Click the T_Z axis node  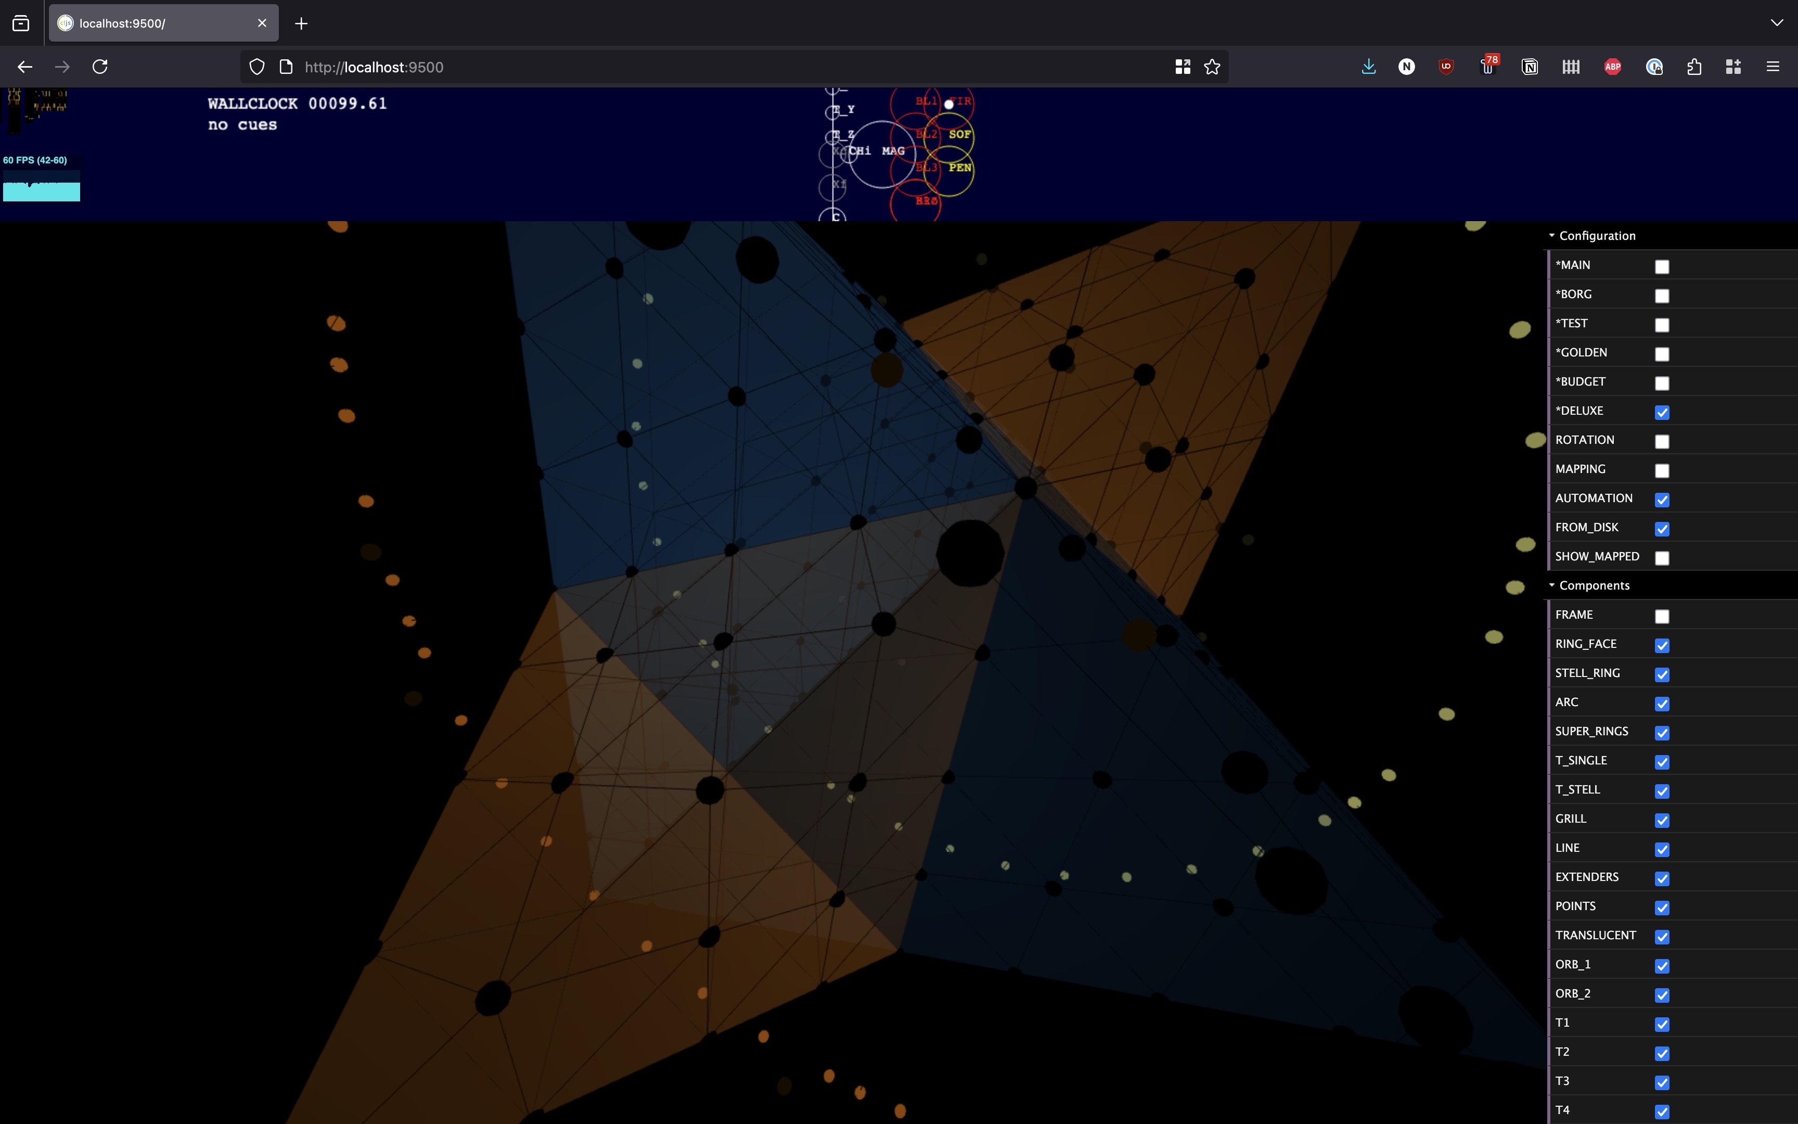(x=833, y=137)
